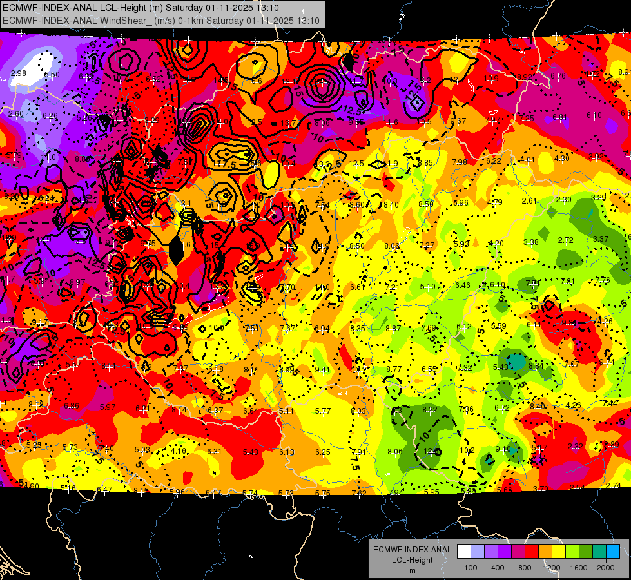Viewport: 631px width, 580px height.
Task: Click the map value '6.96'
Action: [461, 203]
